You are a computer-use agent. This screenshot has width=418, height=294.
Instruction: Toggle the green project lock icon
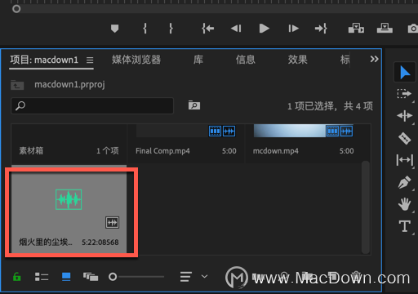tap(17, 277)
